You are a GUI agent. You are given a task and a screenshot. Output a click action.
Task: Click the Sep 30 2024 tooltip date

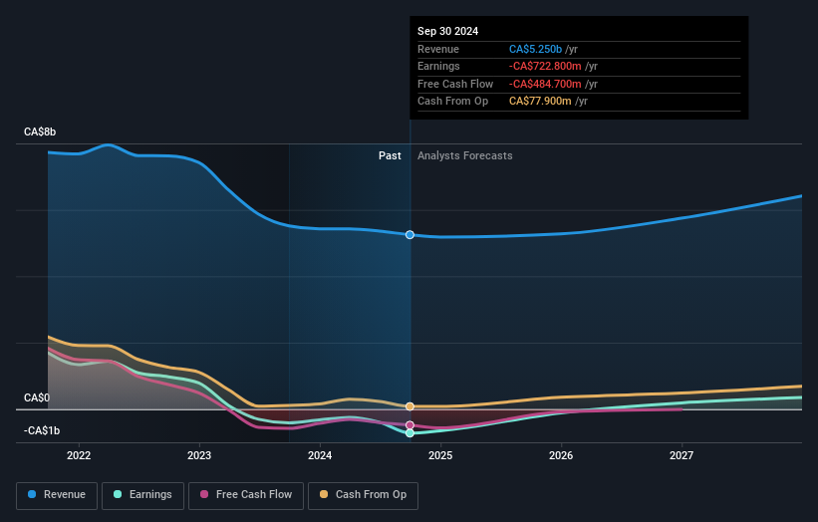click(447, 31)
